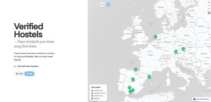Select the Madrid verified hostel marker
211x102 pixels.
click(x=133, y=79)
